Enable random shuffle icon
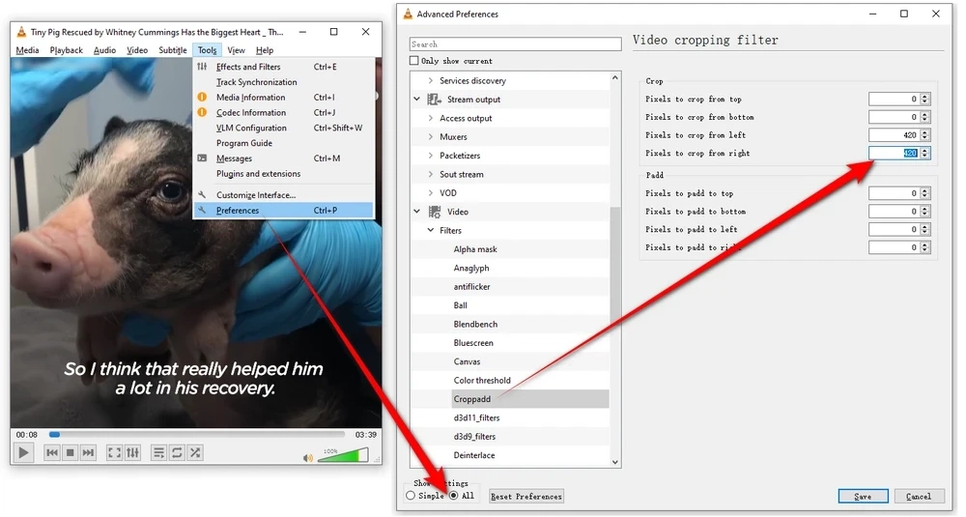 click(195, 453)
